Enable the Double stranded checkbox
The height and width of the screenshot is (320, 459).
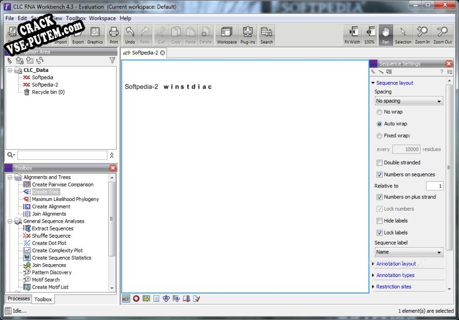(380, 162)
